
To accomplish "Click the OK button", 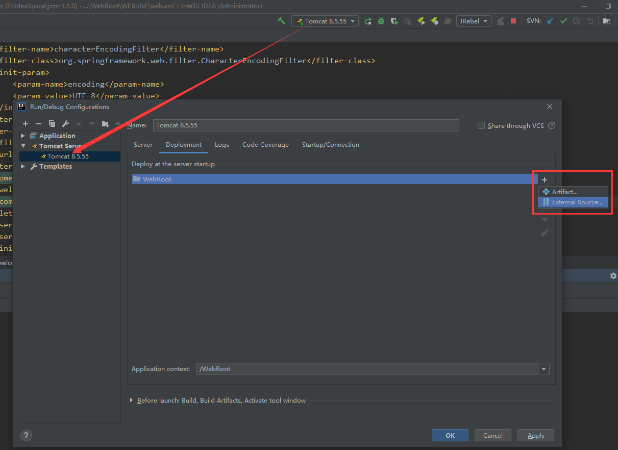I will coord(450,435).
